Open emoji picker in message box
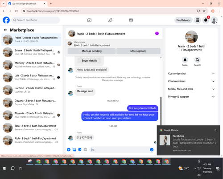The image size is (223, 179). (152, 149)
